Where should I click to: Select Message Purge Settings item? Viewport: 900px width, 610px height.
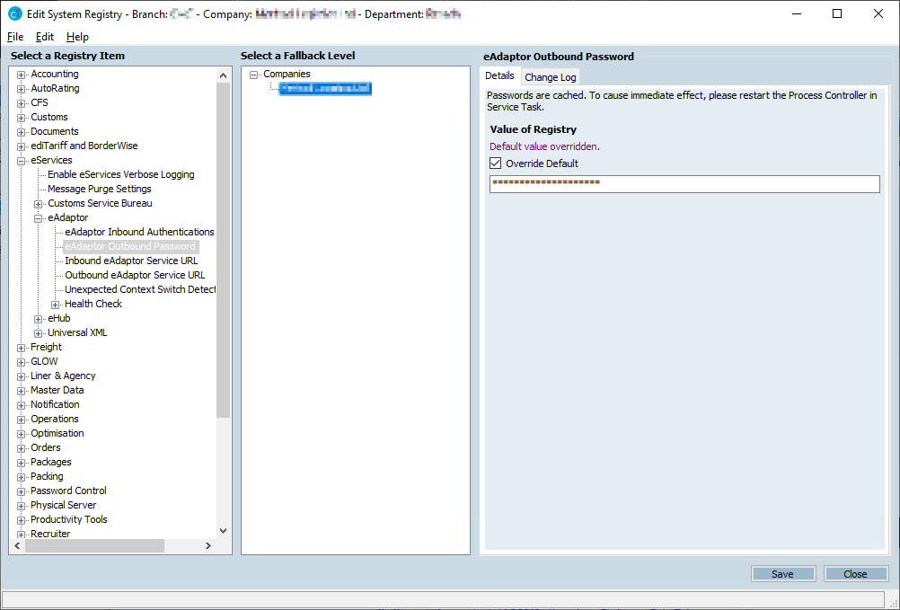99,189
